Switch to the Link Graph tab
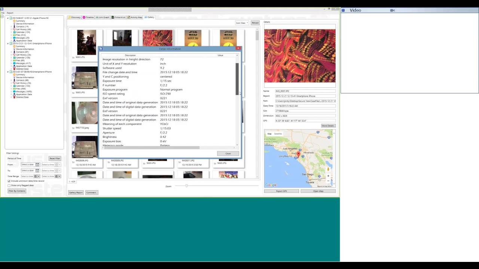The height and width of the screenshot is (269, 479). [x=103, y=17]
